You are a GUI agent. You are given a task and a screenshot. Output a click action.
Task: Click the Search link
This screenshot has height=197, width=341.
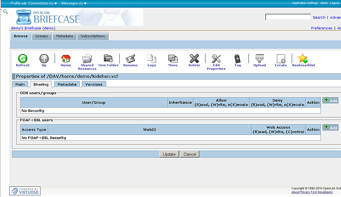click(319, 17)
